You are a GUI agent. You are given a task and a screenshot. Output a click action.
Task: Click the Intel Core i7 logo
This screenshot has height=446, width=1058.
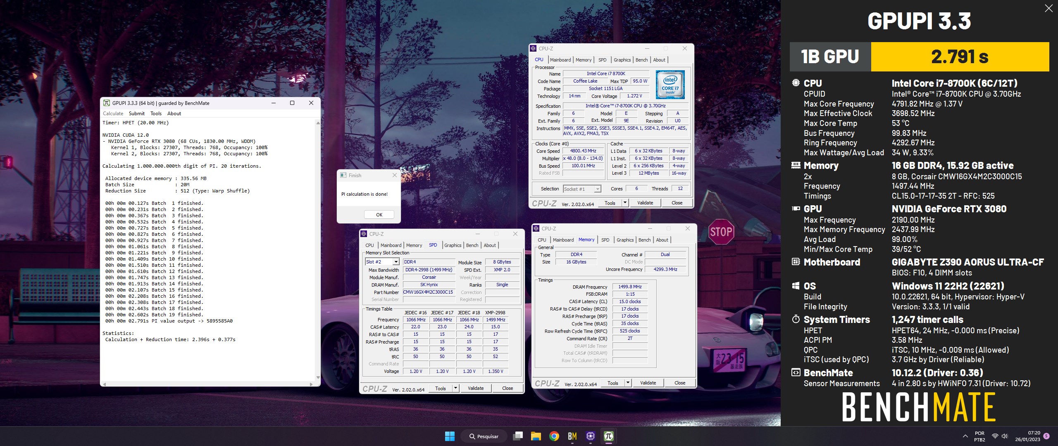pyautogui.click(x=670, y=85)
